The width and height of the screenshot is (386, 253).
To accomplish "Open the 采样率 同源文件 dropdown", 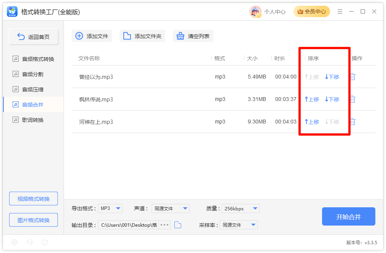I will pyautogui.click(x=239, y=225).
